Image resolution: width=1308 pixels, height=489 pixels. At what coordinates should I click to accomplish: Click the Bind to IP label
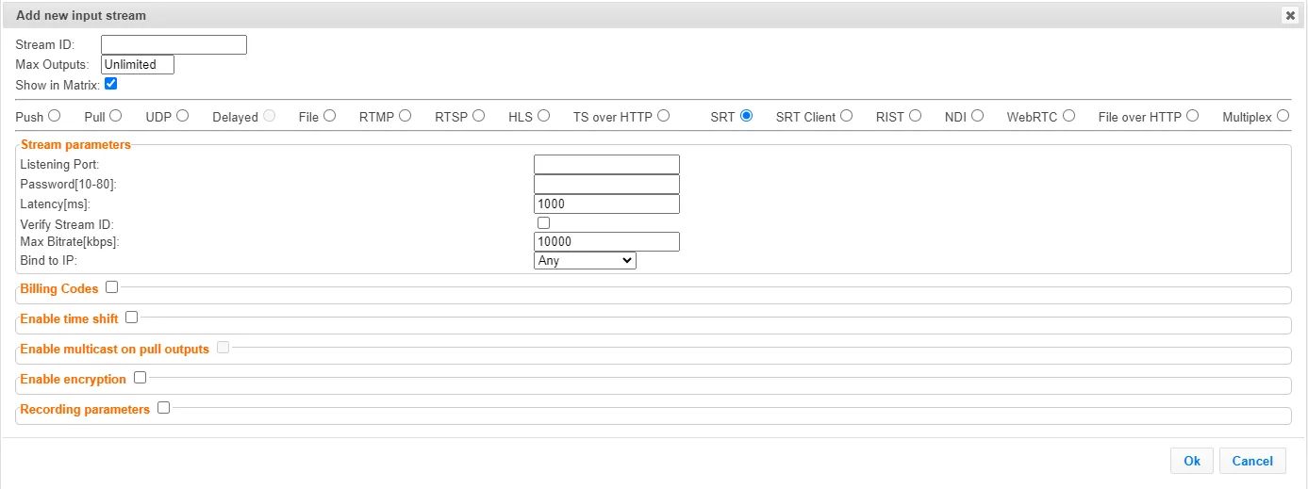(x=48, y=260)
